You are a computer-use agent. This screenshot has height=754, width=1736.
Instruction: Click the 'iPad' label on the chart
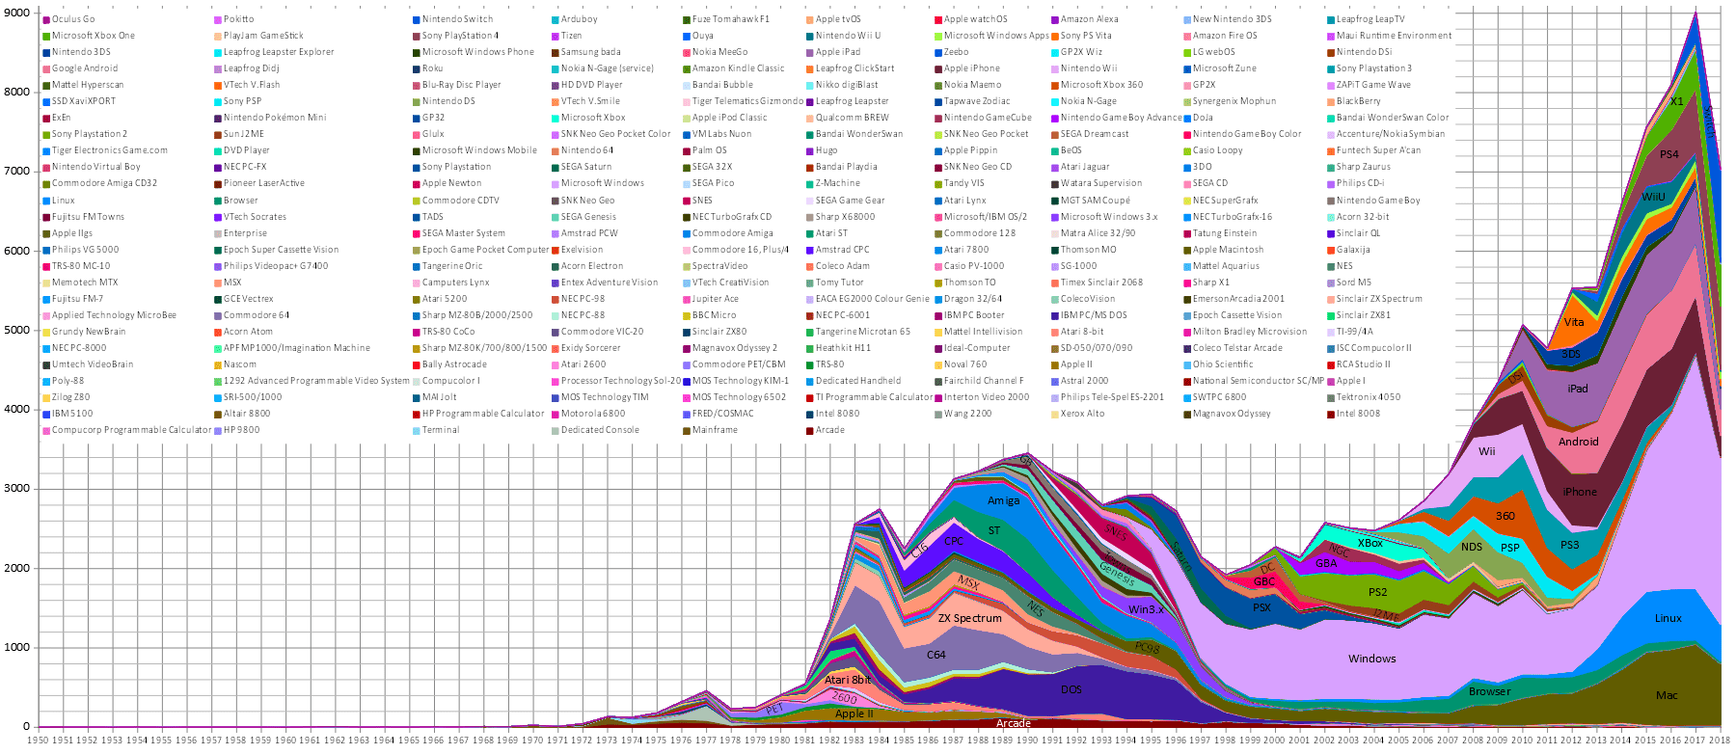click(x=1578, y=389)
